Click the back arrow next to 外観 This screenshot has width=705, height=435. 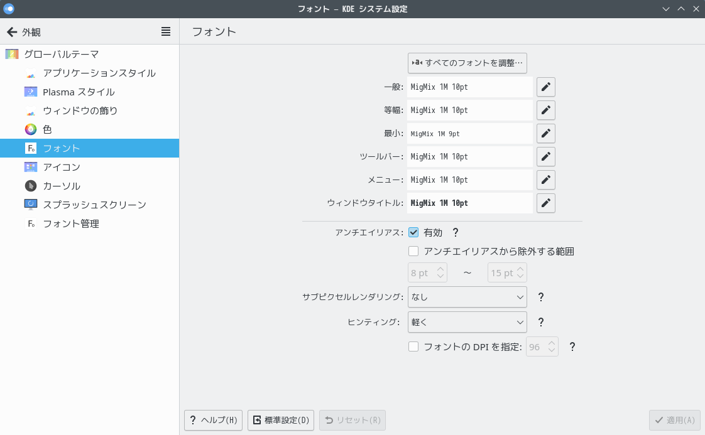[12, 32]
